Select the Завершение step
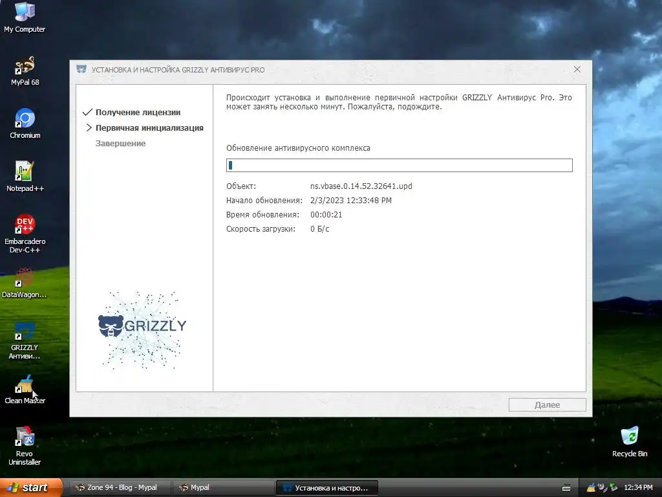The image size is (662, 497). pos(120,143)
